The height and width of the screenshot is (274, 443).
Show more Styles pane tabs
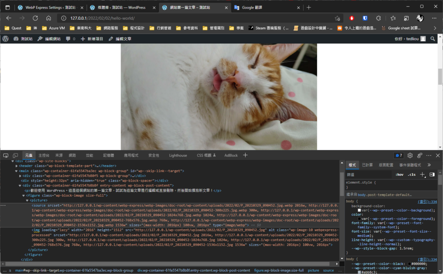429,165
